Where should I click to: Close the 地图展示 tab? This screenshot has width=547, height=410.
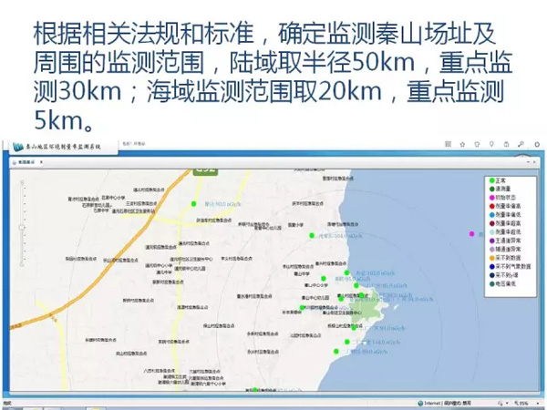(41, 162)
